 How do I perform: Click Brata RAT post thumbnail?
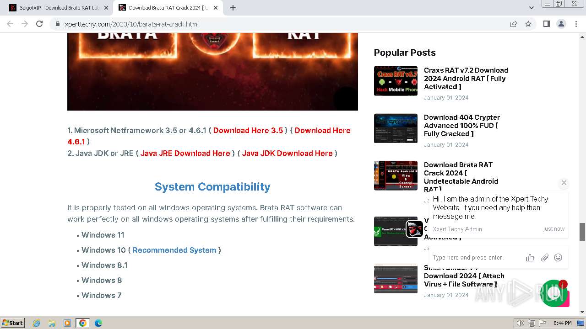[x=396, y=175]
